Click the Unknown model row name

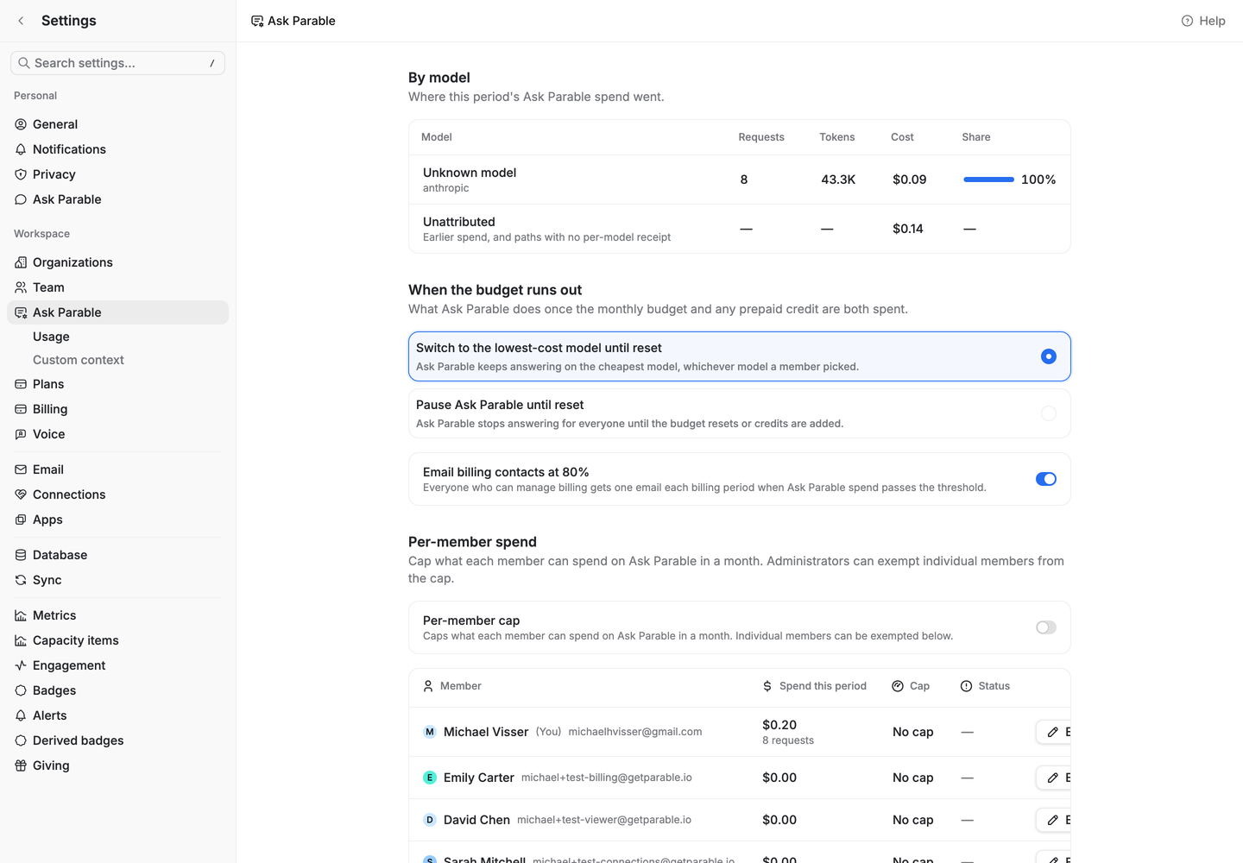(x=470, y=173)
